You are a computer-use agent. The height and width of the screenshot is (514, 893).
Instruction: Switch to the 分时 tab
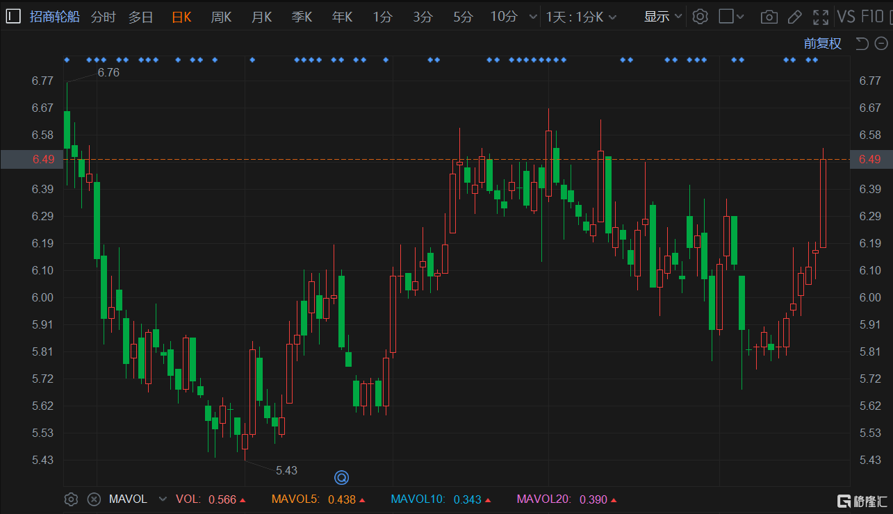[104, 17]
